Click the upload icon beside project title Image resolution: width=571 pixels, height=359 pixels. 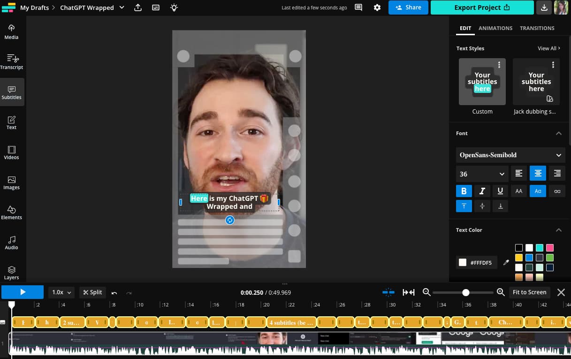(138, 8)
